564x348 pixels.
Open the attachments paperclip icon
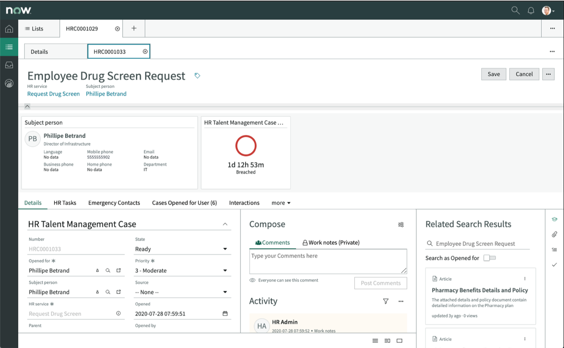pos(554,235)
